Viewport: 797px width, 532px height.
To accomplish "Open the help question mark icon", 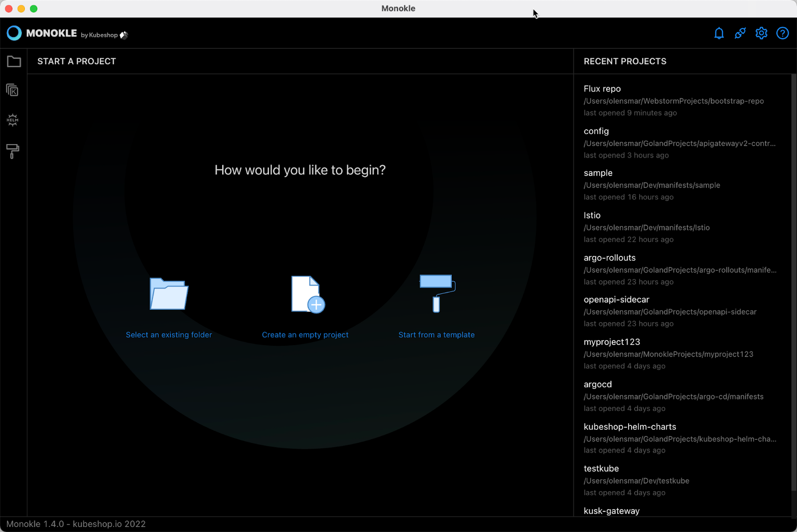I will 783,33.
